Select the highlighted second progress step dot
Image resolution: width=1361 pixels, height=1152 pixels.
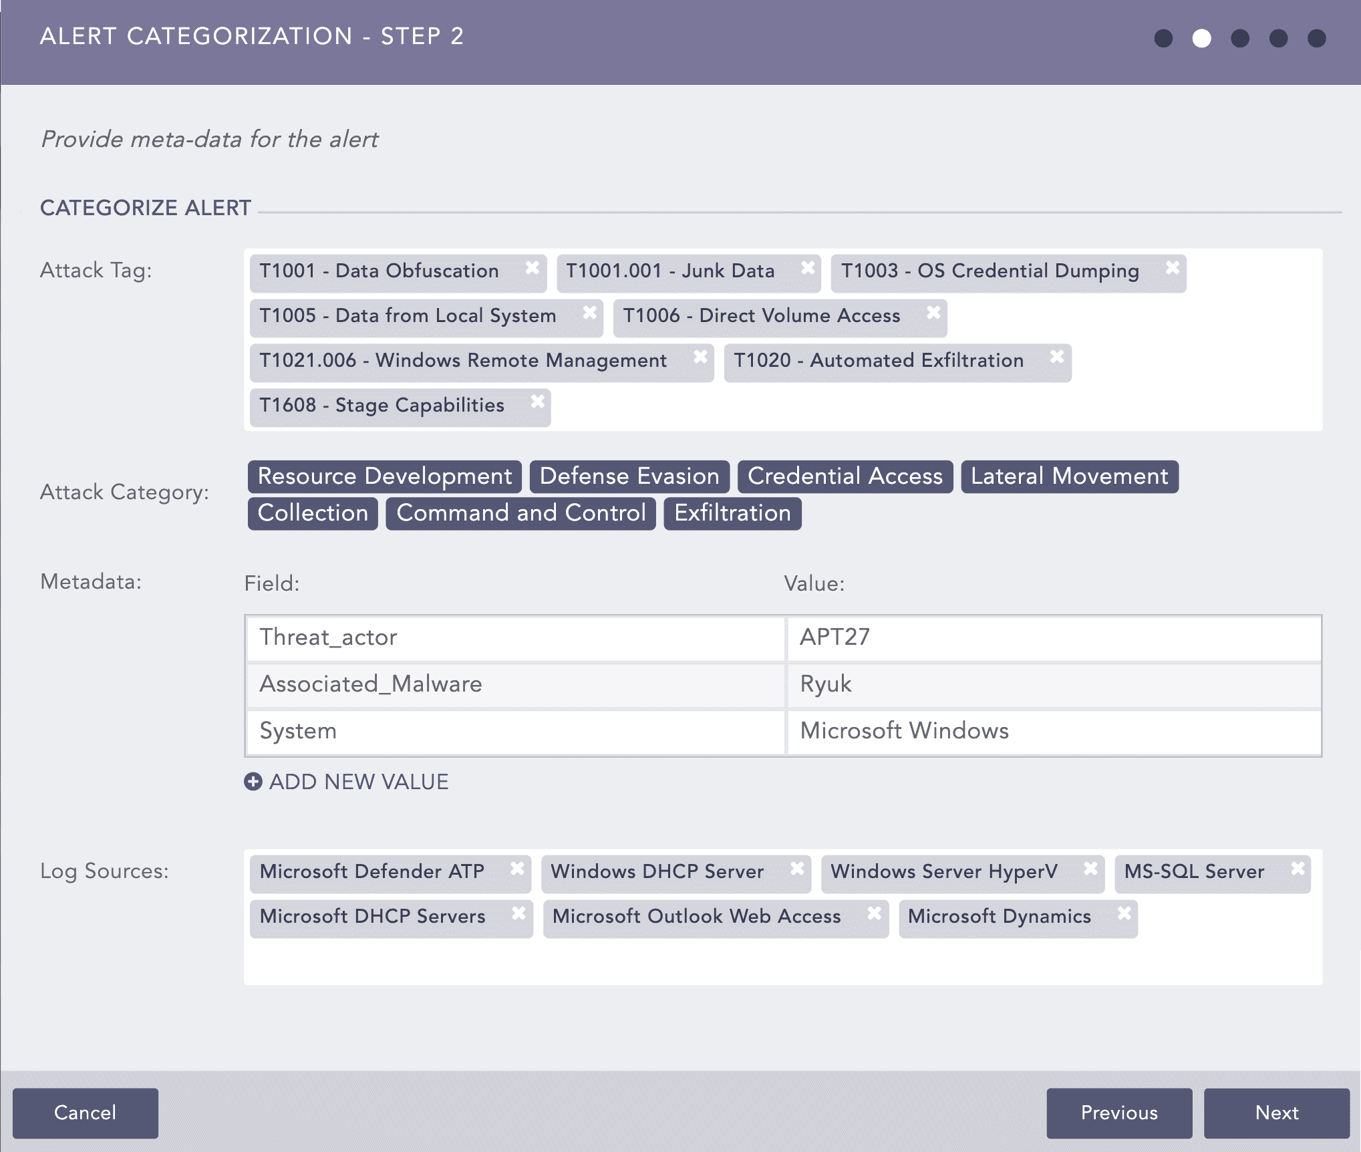[x=1202, y=38]
